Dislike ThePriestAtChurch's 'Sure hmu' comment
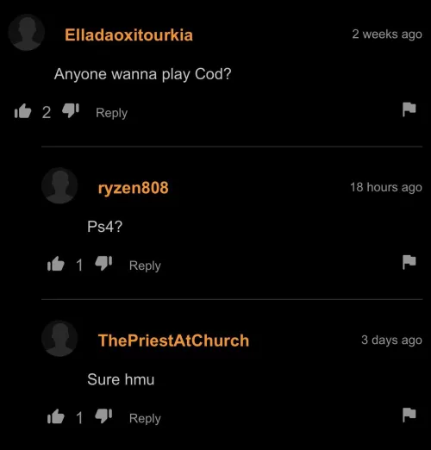The image size is (431, 450). tap(103, 416)
